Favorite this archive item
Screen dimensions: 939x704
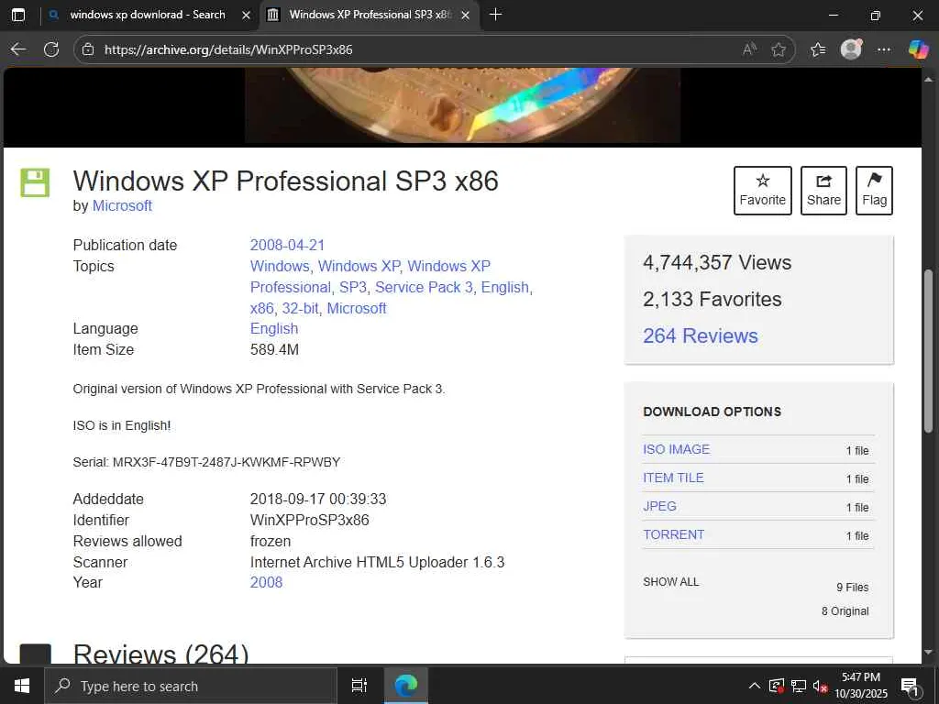click(x=762, y=191)
